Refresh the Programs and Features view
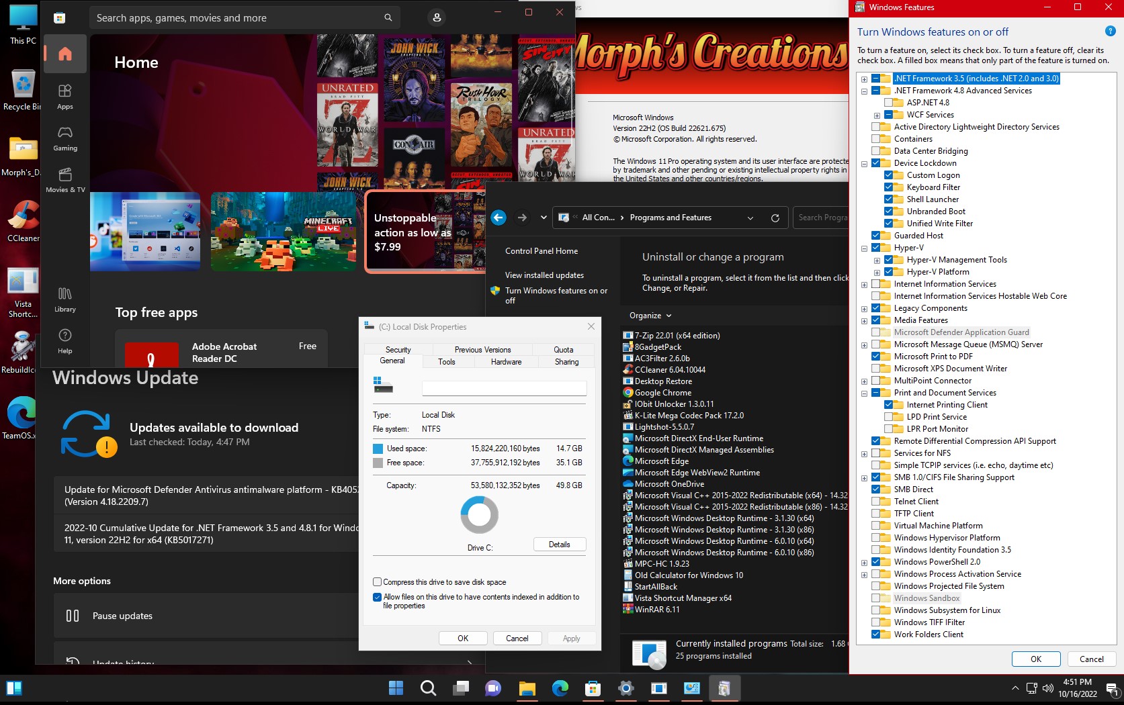The image size is (1124, 705). click(775, 218)
